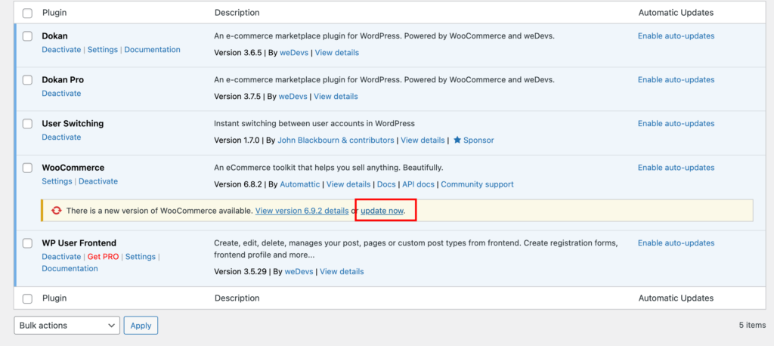Click the Description column label in footer

pyautogui.click(x=237, y=298)
